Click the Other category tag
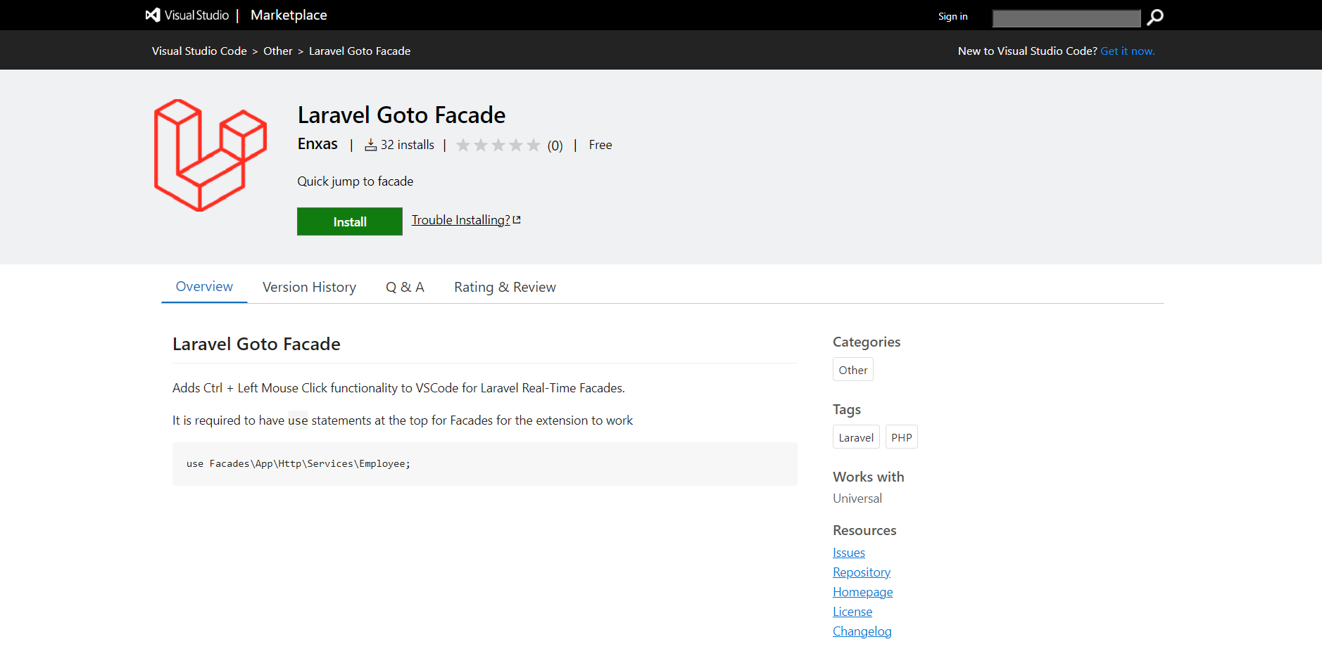This screenshot has height=656, width=1322. [853, 370]
